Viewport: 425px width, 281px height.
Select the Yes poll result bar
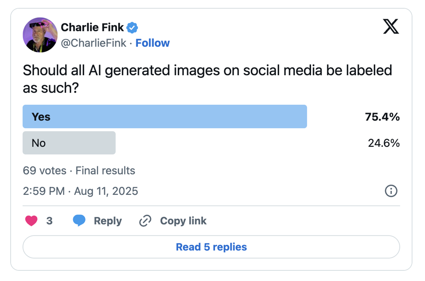164,117
